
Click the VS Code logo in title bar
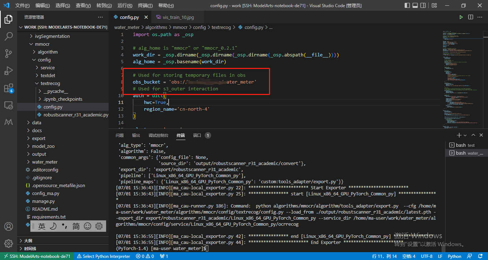click(6, 5)
